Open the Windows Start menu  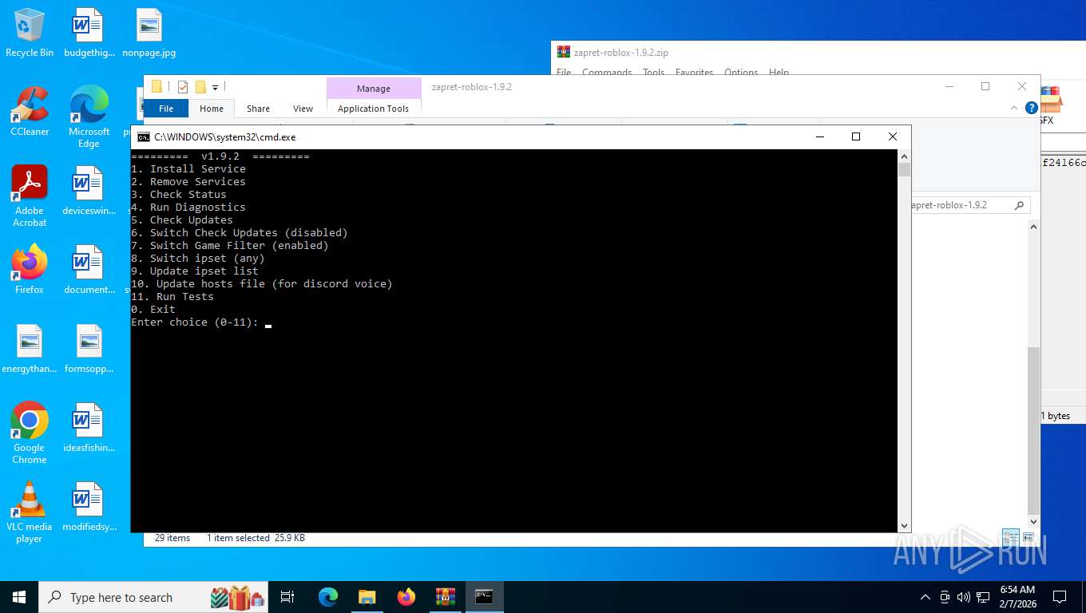(19, 597)
